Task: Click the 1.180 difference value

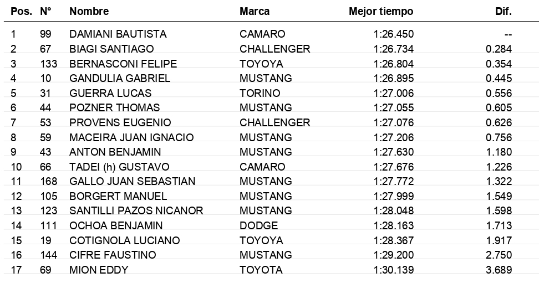Action: point(499,152)
